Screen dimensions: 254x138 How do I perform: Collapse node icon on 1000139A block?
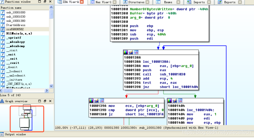(102, 101)
